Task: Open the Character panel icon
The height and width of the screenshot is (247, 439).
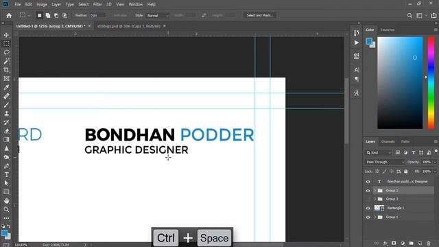Action: (357, 70)
